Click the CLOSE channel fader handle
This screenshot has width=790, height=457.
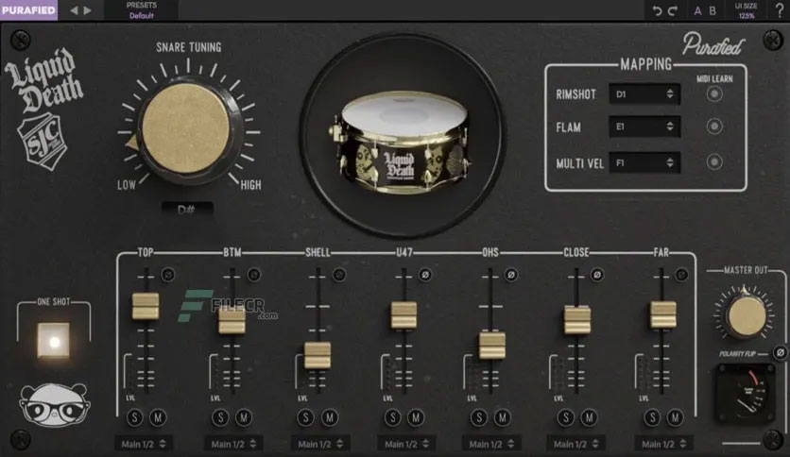[x=576, y=319]
